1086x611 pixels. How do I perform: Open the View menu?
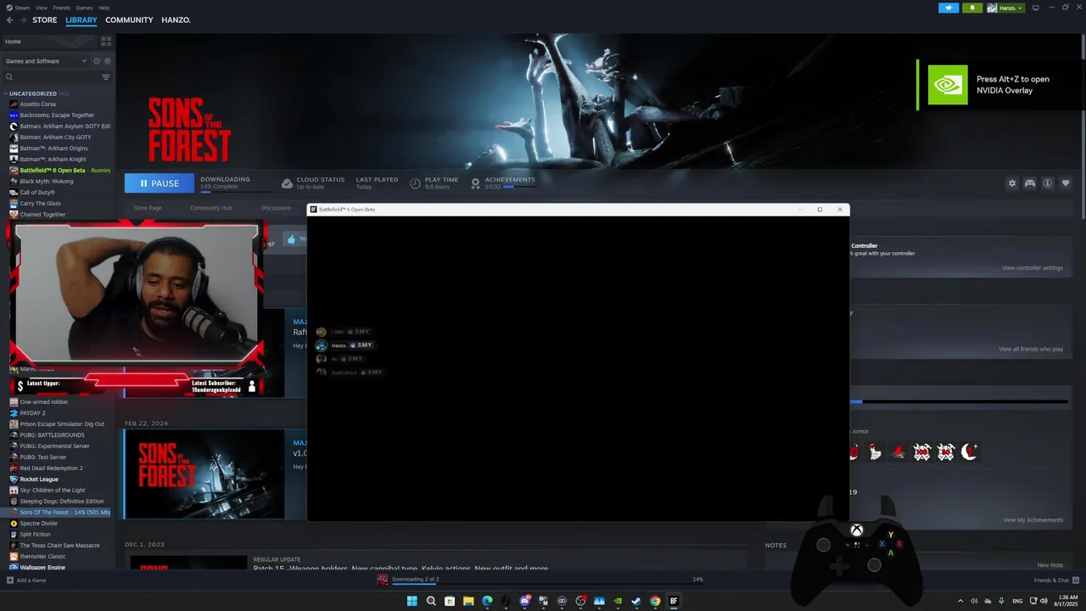click(42, 8)
